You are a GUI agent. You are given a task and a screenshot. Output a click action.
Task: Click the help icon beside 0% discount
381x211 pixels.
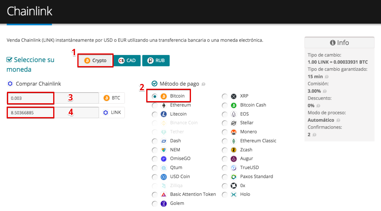click(318, 106)
